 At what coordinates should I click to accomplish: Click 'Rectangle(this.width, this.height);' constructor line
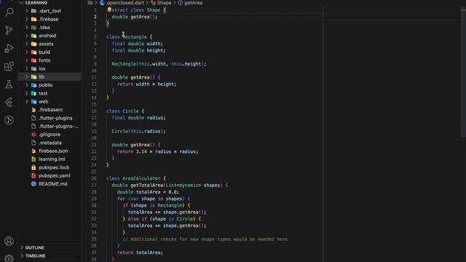[159, 64]
